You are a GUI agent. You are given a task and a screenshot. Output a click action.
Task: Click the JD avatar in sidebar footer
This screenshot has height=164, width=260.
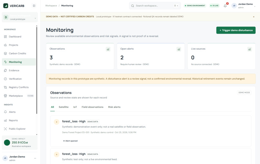point(5,158)
